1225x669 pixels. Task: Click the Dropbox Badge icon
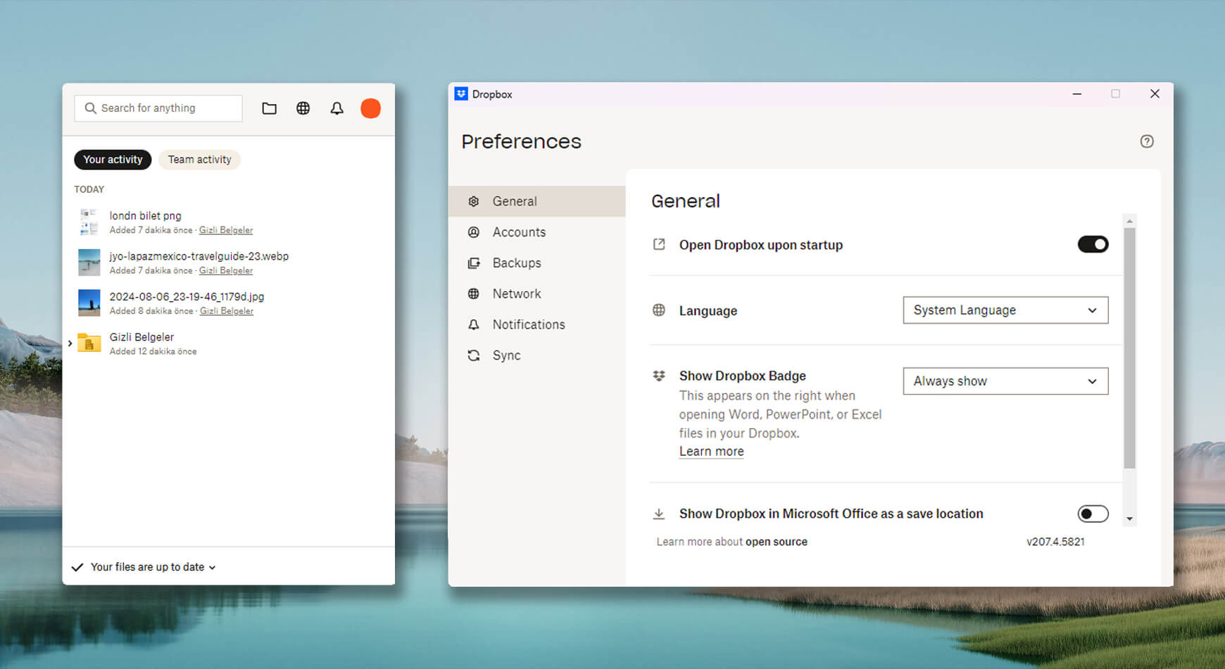tap(659, 376)
